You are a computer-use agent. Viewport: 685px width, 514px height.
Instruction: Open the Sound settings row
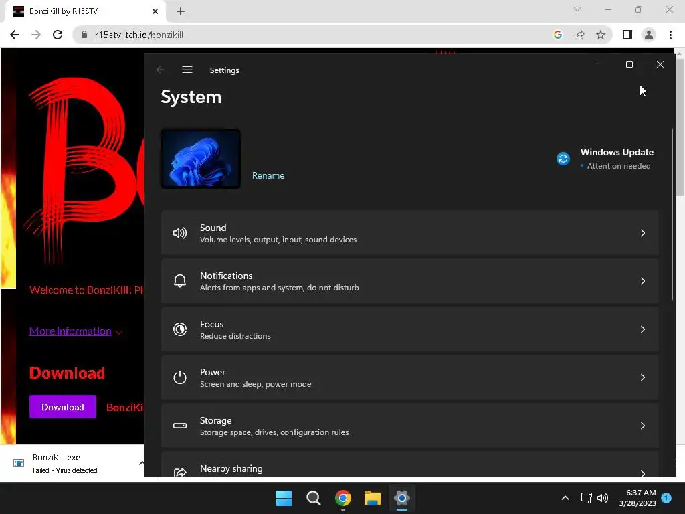[410, 233]
